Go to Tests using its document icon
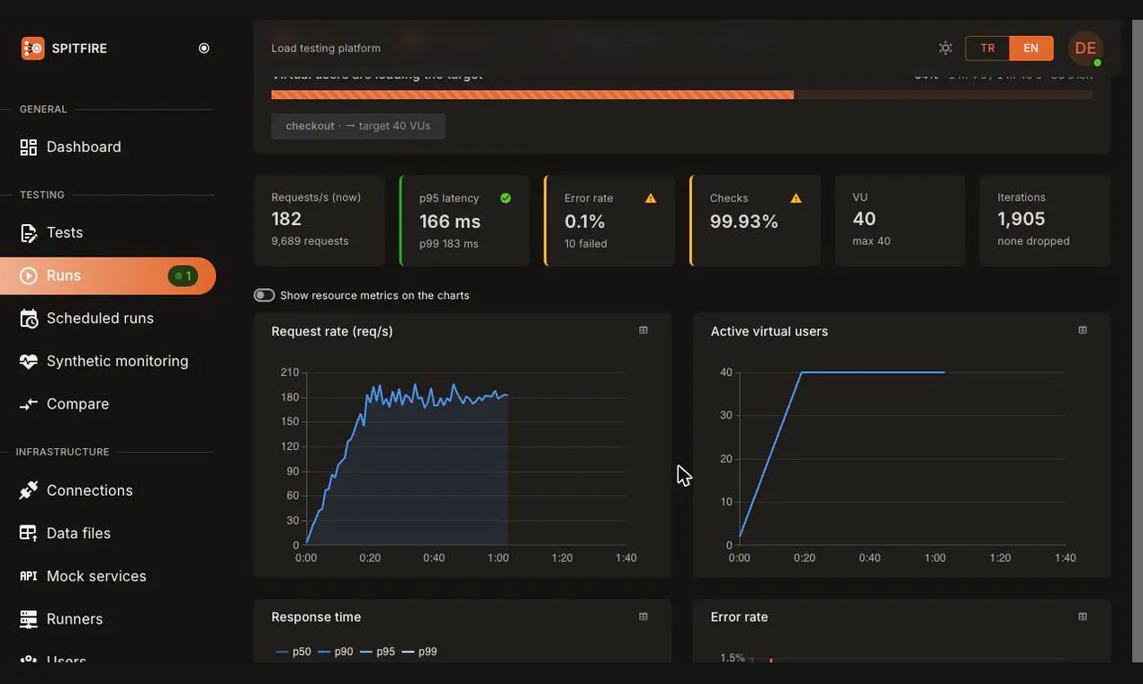Image resolution: width=1143 pixels, height=684 pixels. [x=29, y=232]
